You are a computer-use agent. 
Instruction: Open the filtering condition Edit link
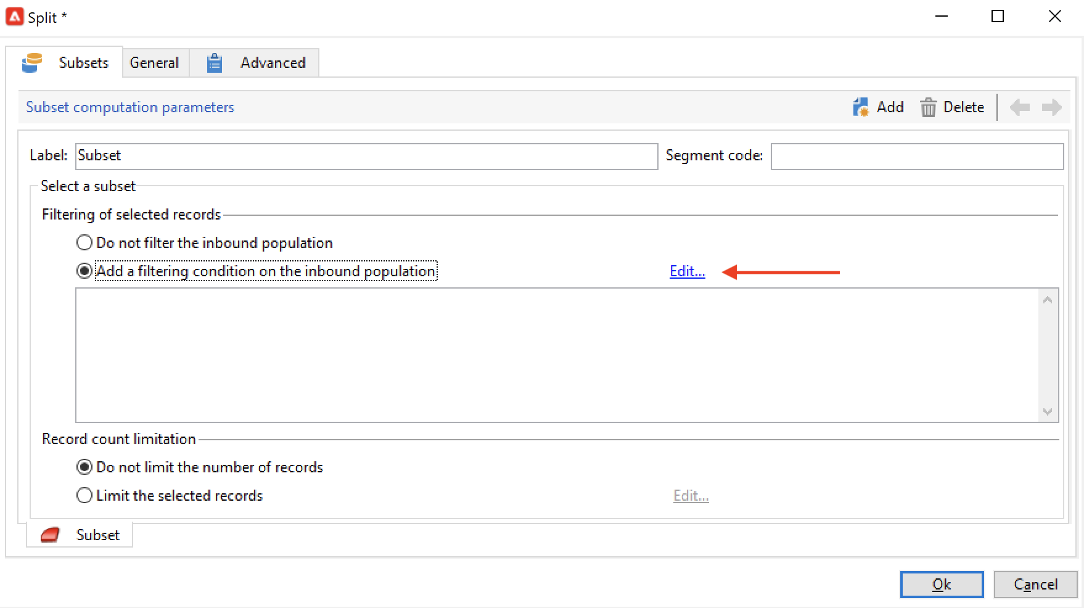pos(687,271)
